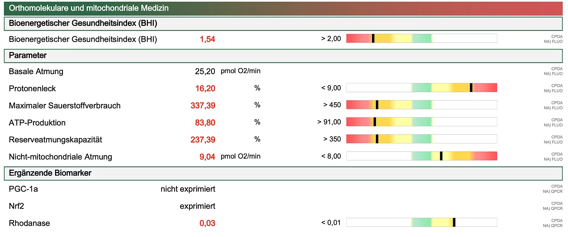This screenshot has height=237, width=568.
Task: Click the Maximaler Sauerstoffverbrauch row label
Action: [65, 106]
